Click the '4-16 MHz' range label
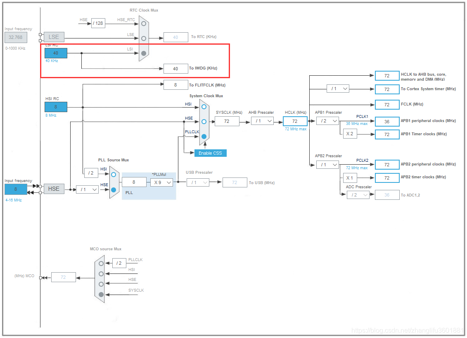Image resolution: width=467 pixels, height=338 pixels. tap(13, 200)
